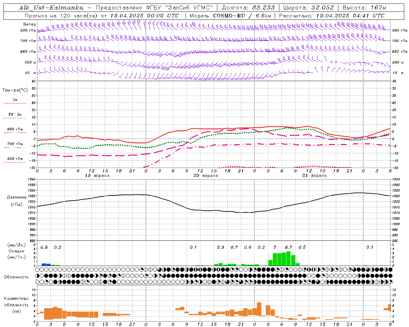The width and height of the screenshot is (409, 327).
Task: Click the elevation text Высота: 167м
Action: pos(364,8)
